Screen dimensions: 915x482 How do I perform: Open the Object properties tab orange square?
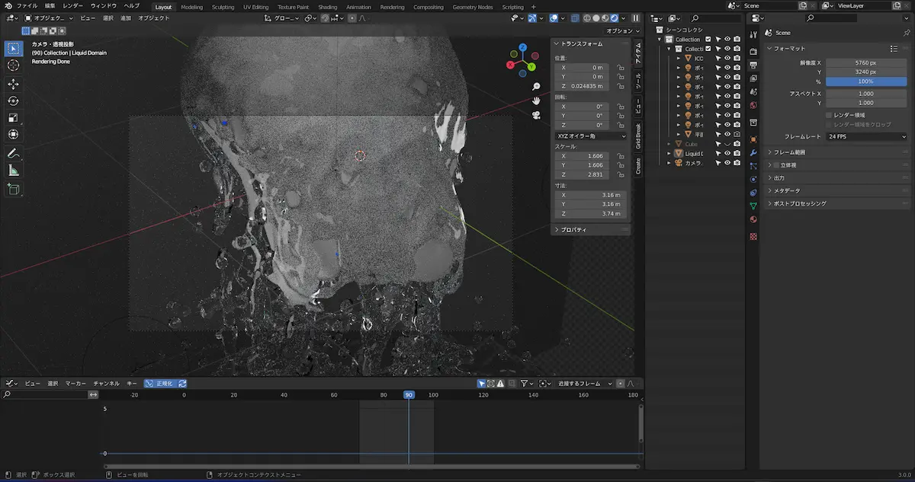(x=753, y=139)
